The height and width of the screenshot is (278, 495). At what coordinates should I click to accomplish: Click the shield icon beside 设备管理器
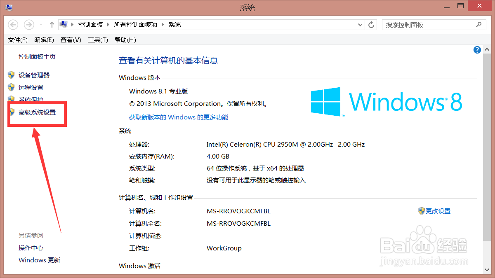pyautogui.click(x=11, y=75)
